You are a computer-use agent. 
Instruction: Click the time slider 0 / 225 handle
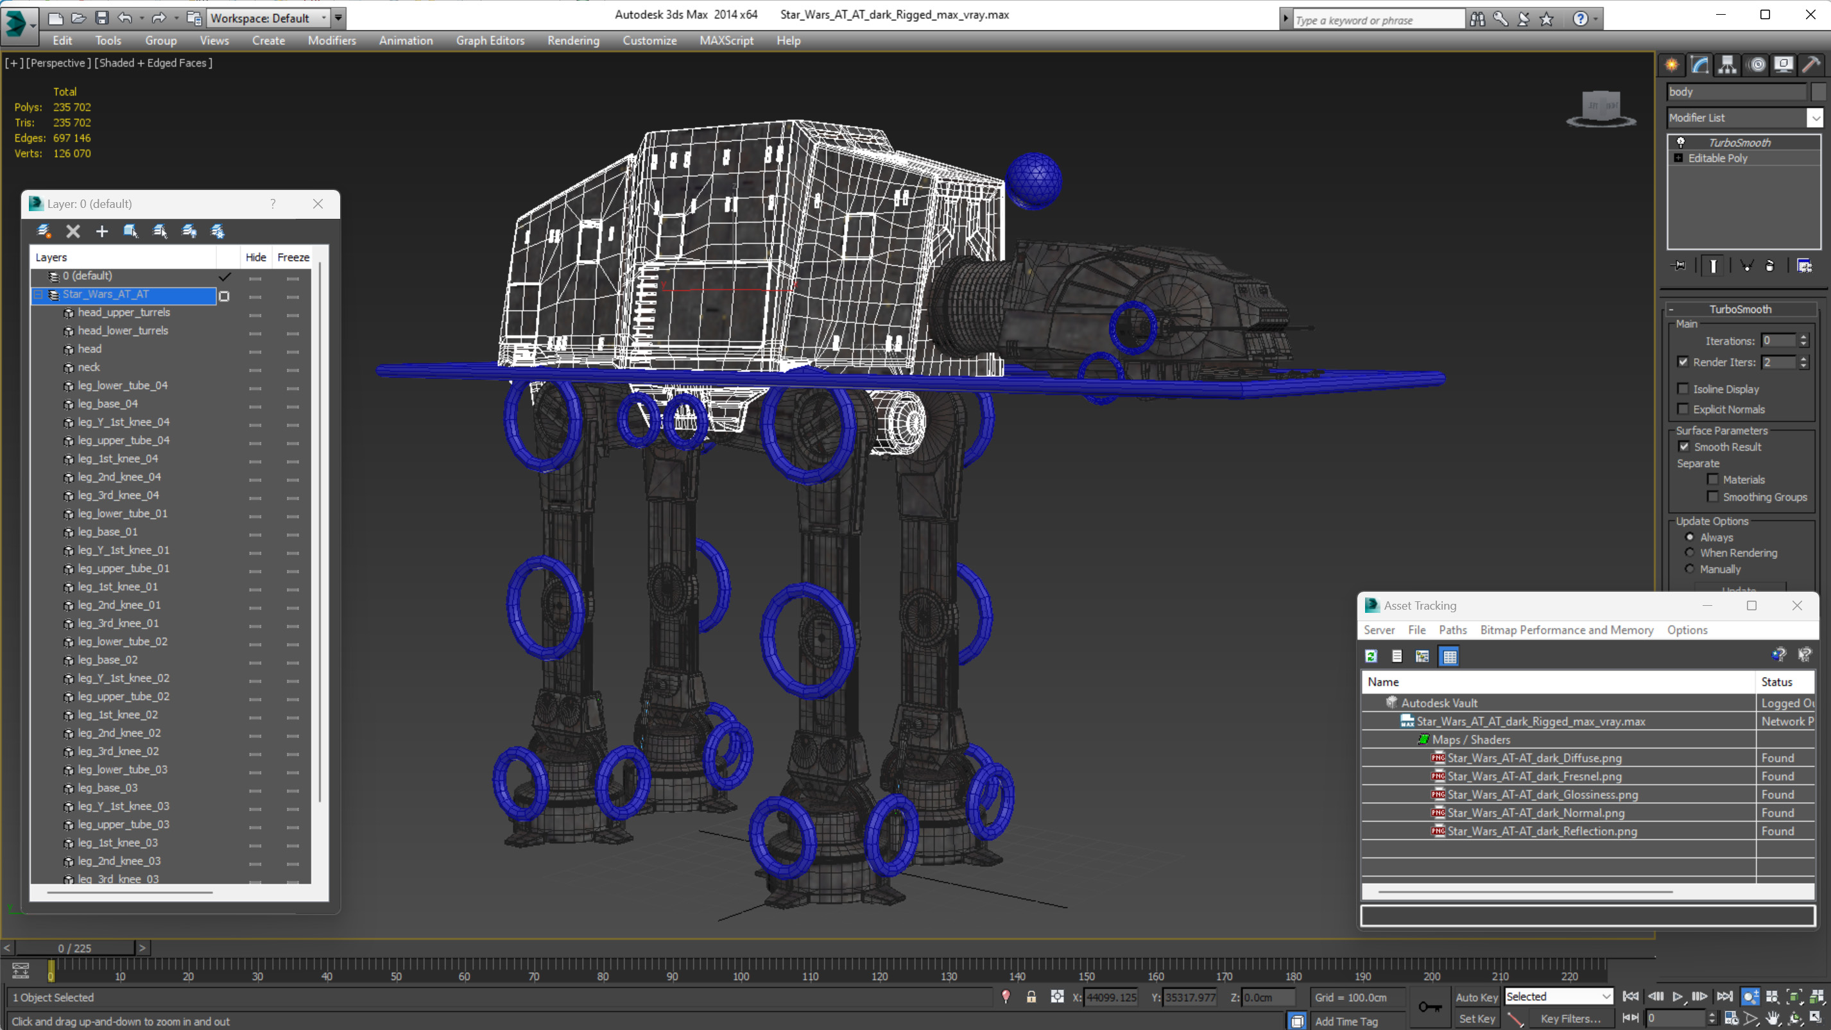74,948
